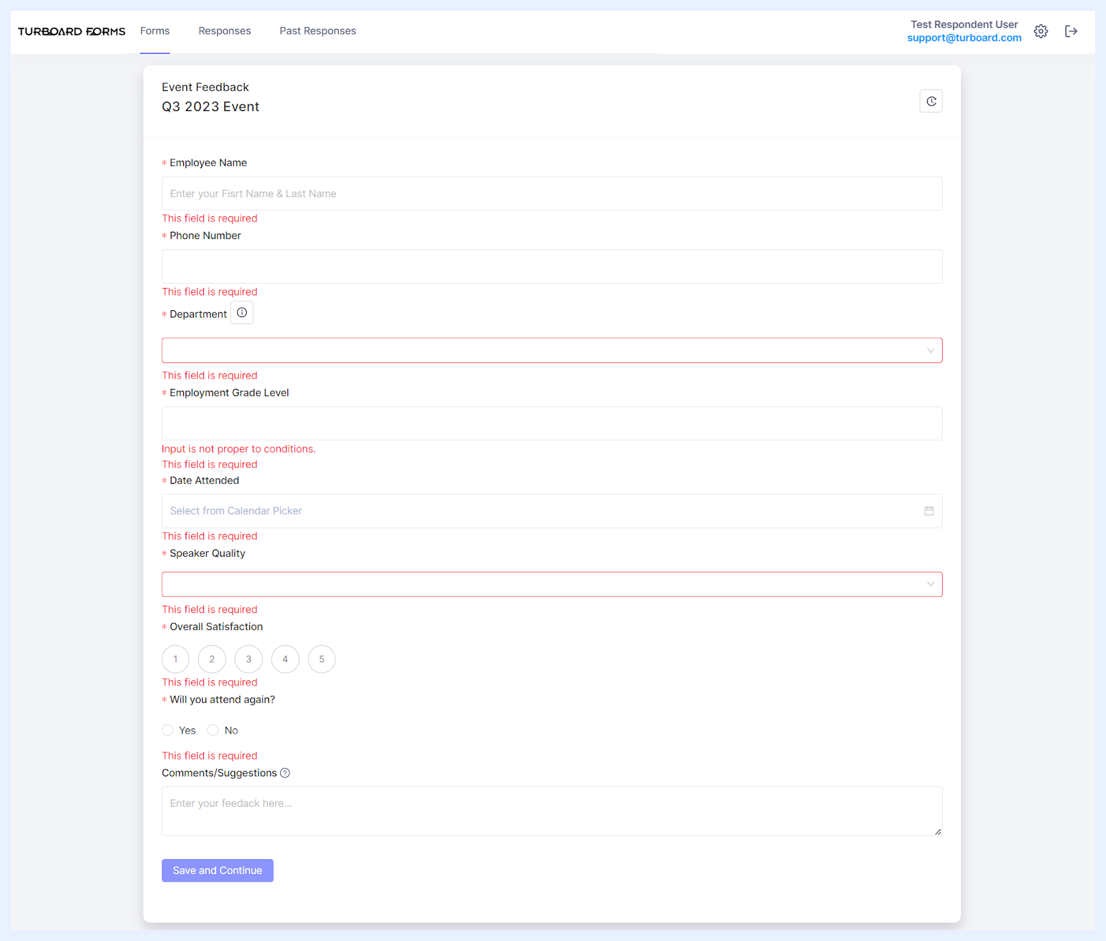
Task: Switch to the Responses tab
Action: 225,31
